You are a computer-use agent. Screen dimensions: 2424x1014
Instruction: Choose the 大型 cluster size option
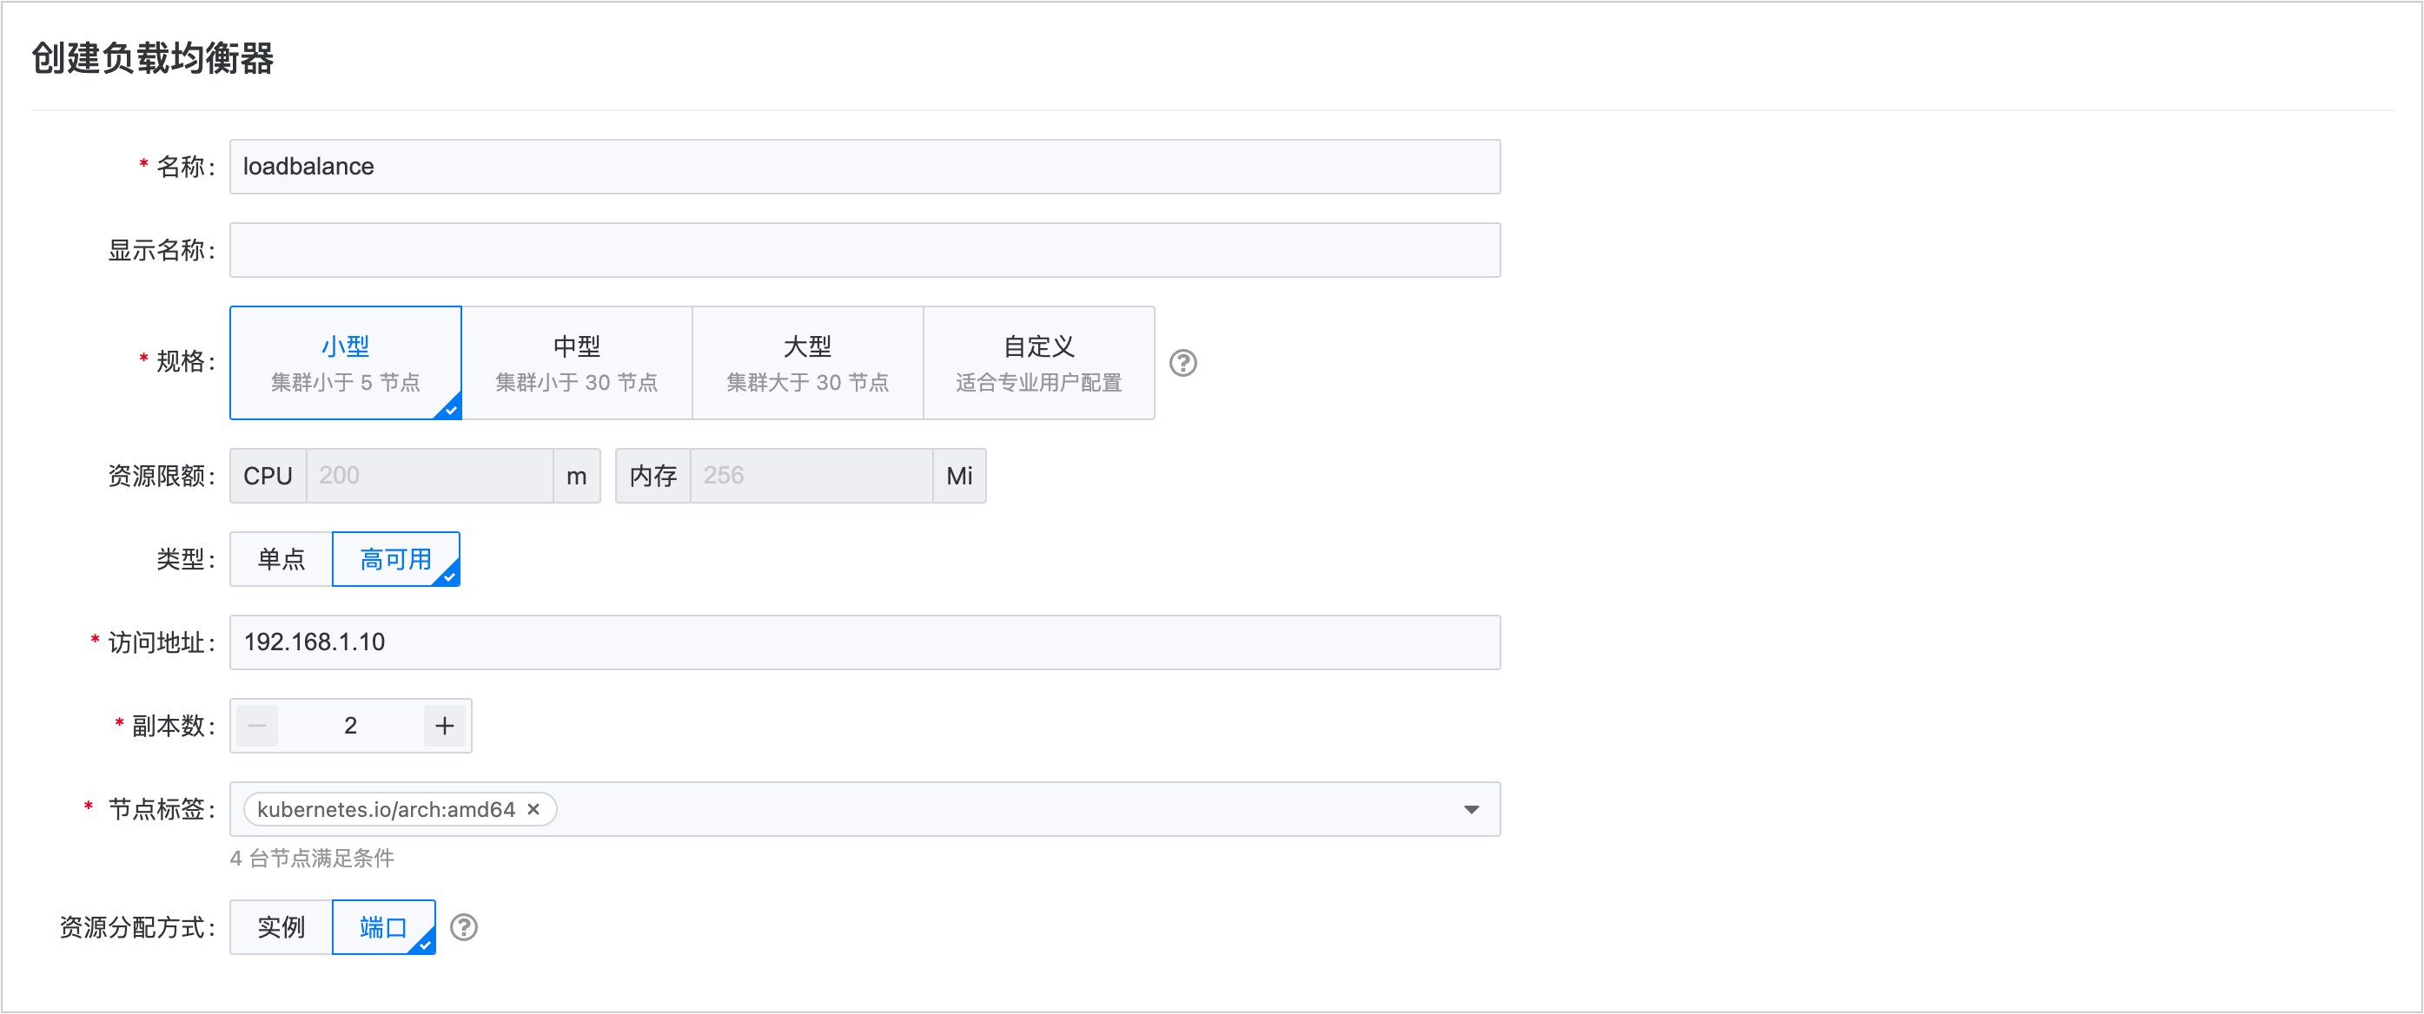click(807, 363)
